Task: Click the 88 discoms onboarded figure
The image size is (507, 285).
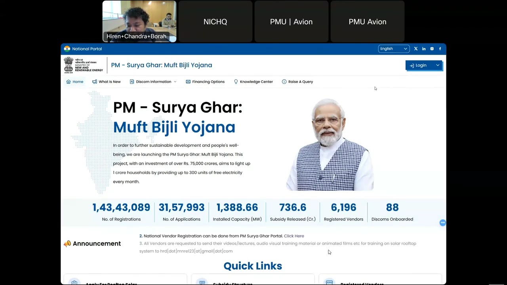Action: [392, 207]
